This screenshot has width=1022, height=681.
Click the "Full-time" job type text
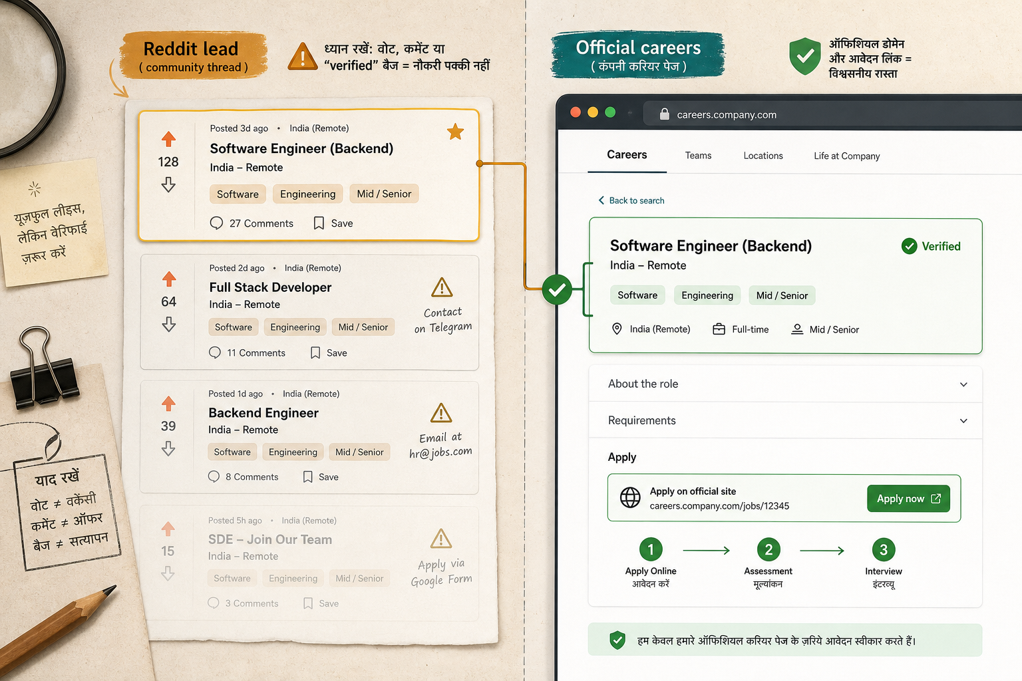point(751,329)
